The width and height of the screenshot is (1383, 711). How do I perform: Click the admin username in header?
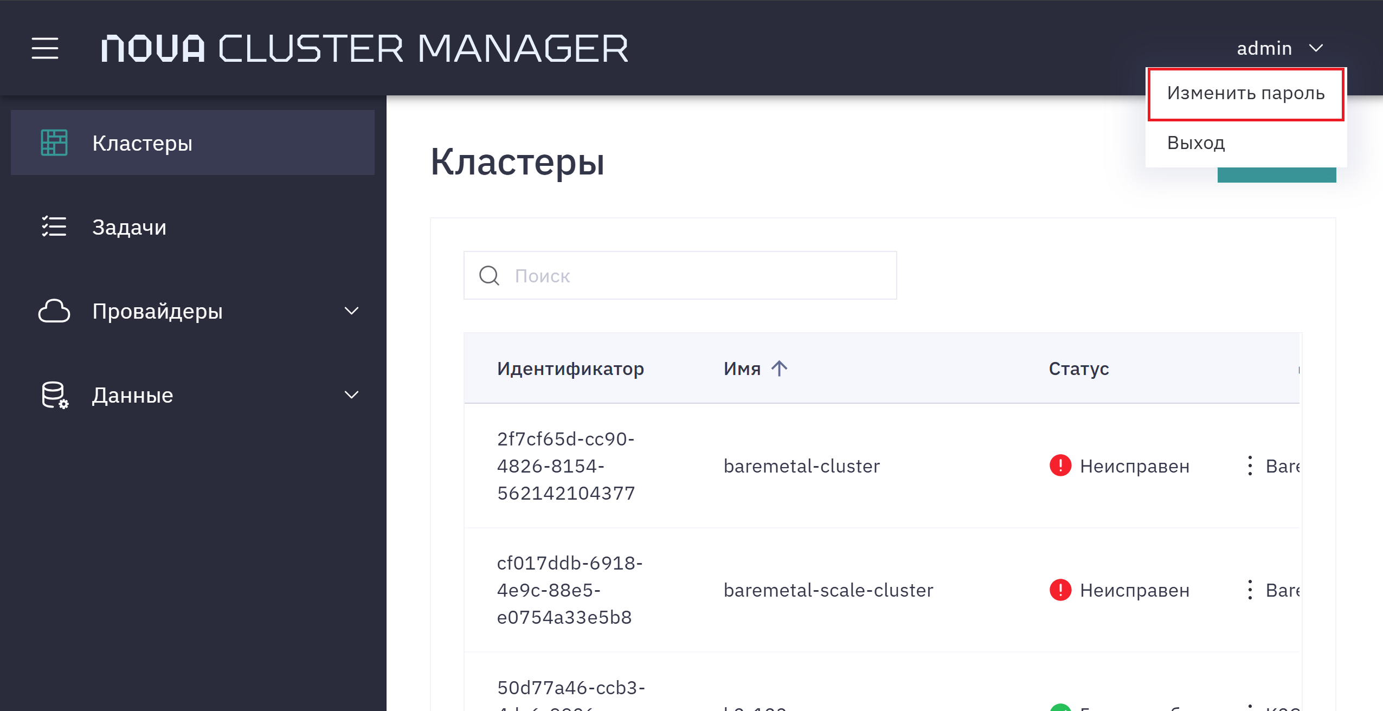tap(1264, 48)
